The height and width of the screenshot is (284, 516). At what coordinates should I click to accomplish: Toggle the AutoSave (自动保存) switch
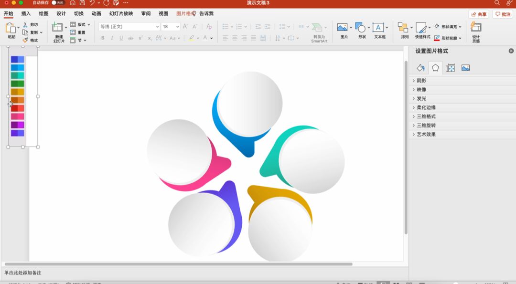click(57, 3)
